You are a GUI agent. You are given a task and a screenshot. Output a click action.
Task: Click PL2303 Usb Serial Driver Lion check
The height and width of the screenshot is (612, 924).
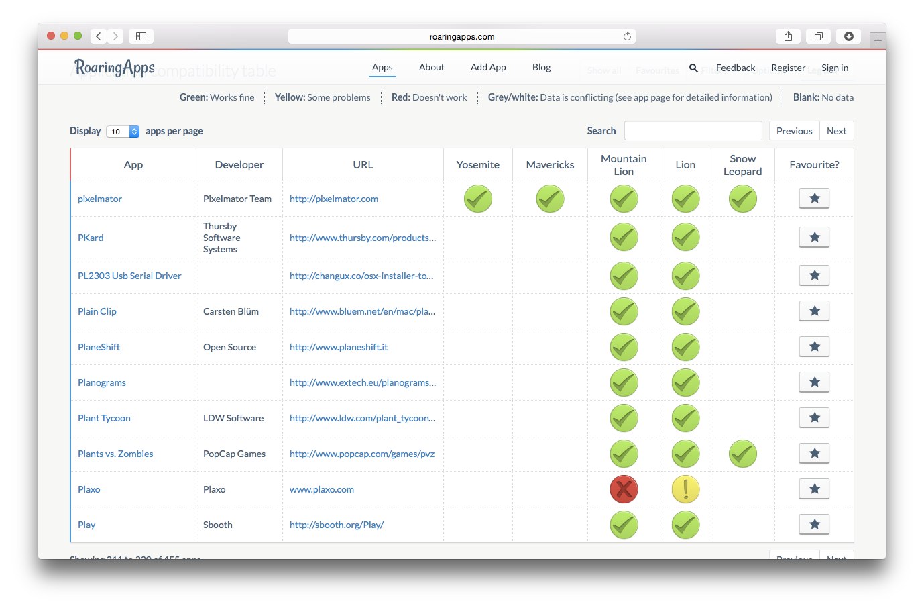[x=685, y=276]
